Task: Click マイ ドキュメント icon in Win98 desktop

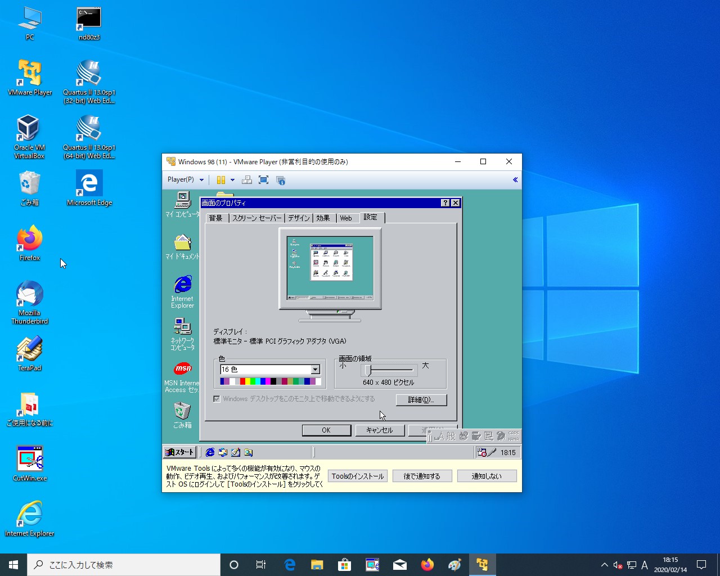Action: [182, 247]
